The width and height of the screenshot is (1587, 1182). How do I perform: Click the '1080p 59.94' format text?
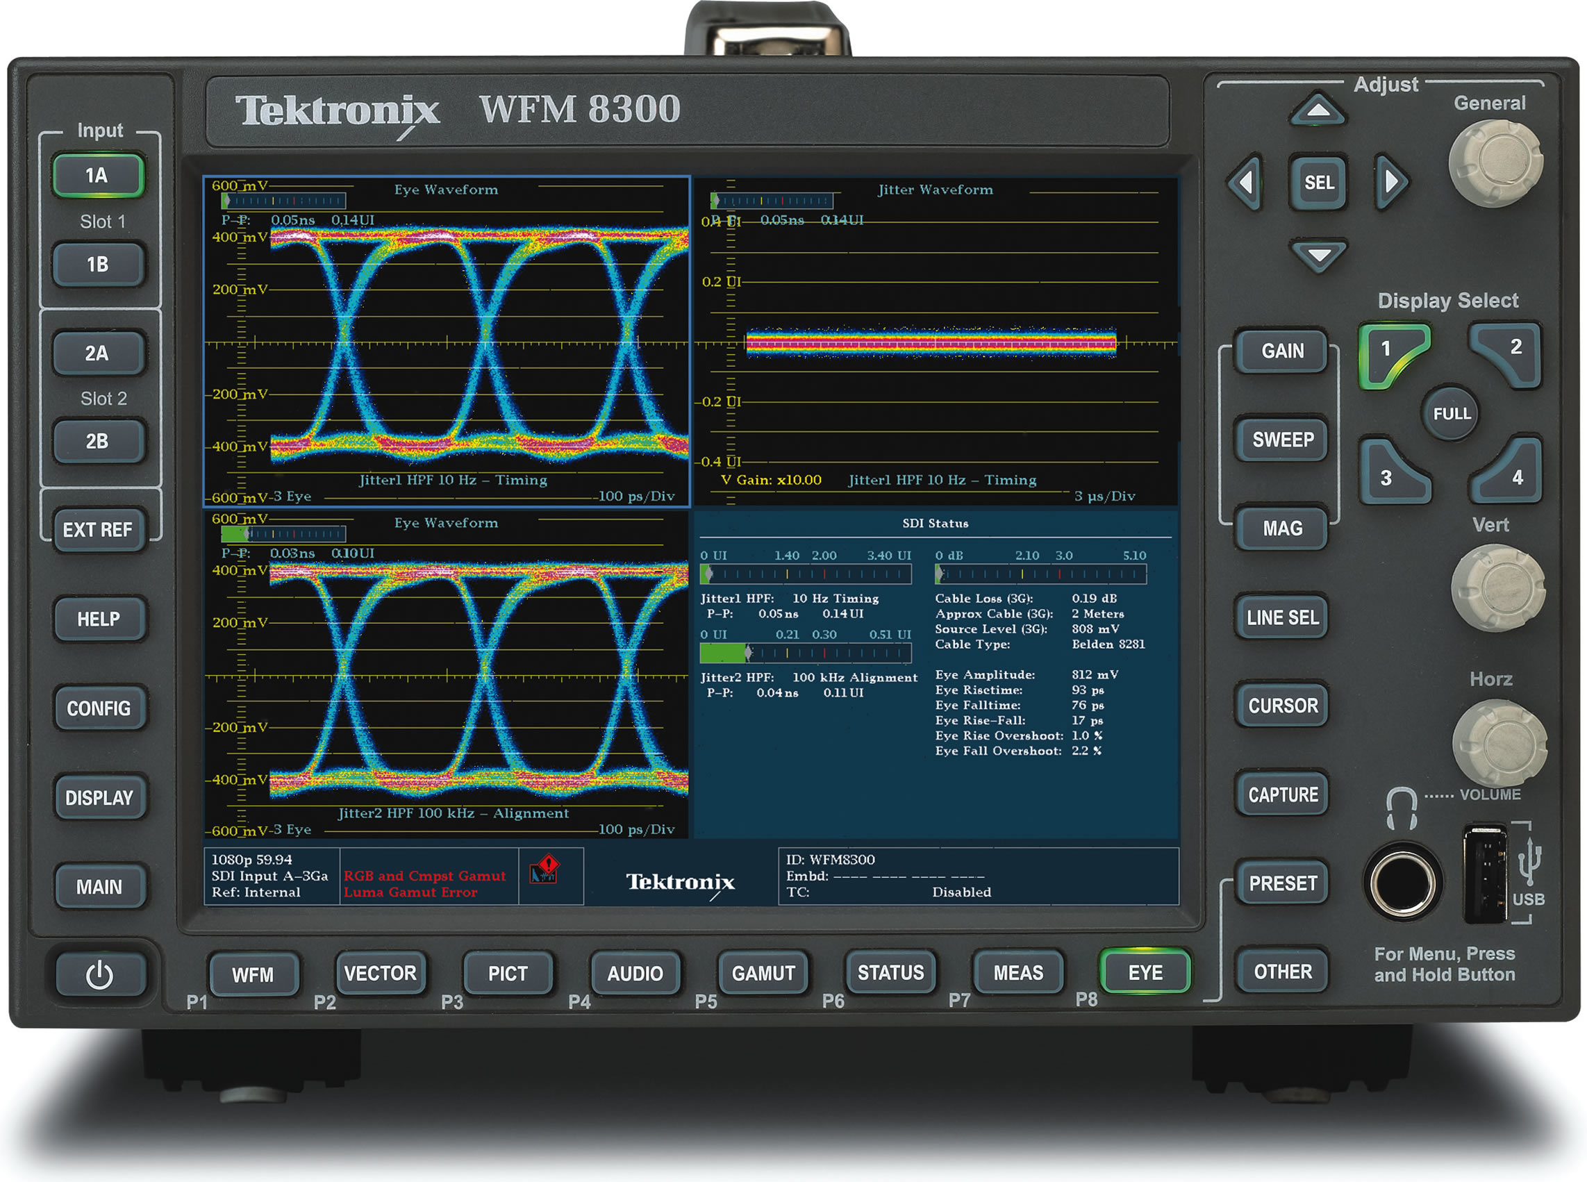pos(252,860)
